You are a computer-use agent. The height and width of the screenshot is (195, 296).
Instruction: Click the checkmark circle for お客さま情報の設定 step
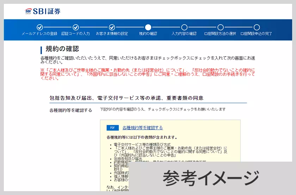click(x=112, y=27)
